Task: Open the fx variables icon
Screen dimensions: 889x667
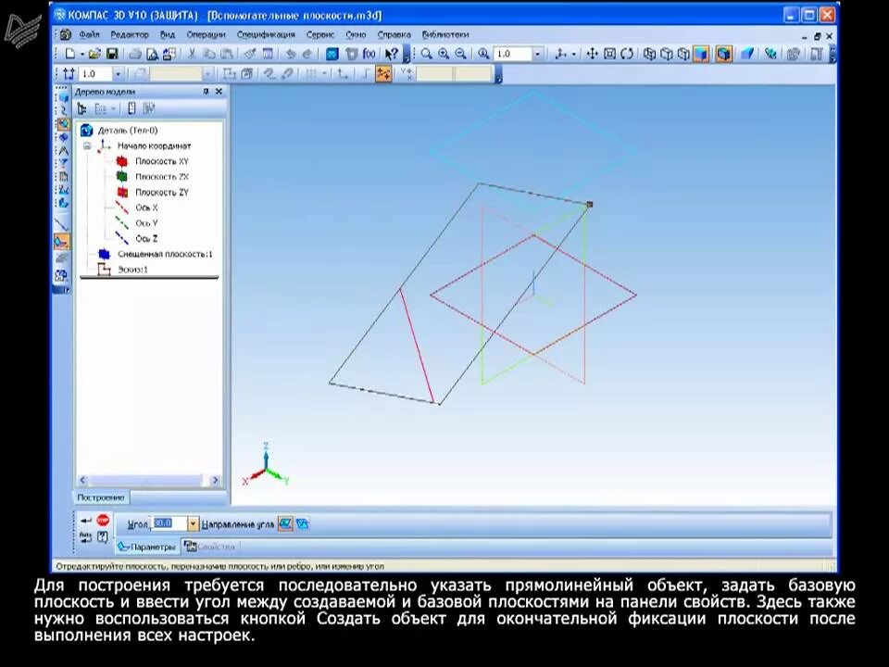Action: [369, 54]
